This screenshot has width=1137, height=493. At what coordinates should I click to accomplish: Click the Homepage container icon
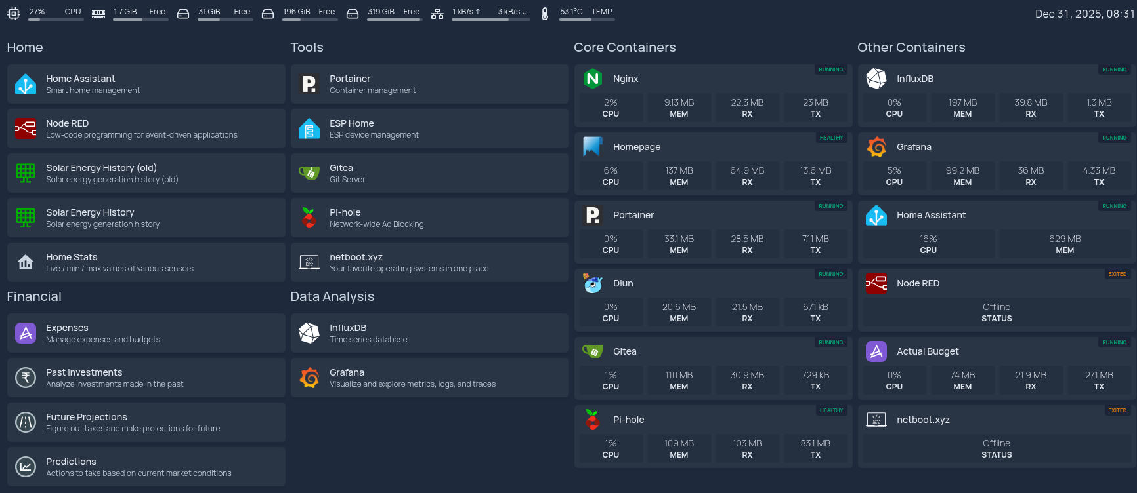[x=593, y=147]
